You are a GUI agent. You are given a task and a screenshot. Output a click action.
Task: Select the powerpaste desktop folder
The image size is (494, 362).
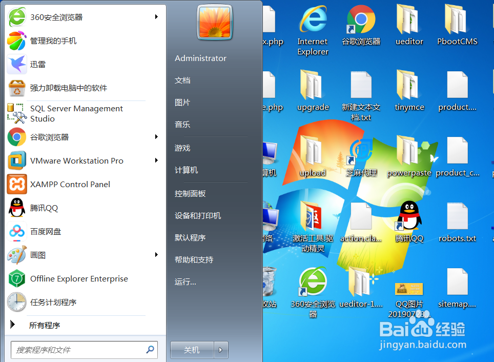(409, 156)
